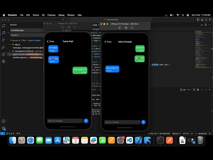213x160 pixels.
Task: Focus message field in Aniket Chougule chat
Action: click(122, 122)
